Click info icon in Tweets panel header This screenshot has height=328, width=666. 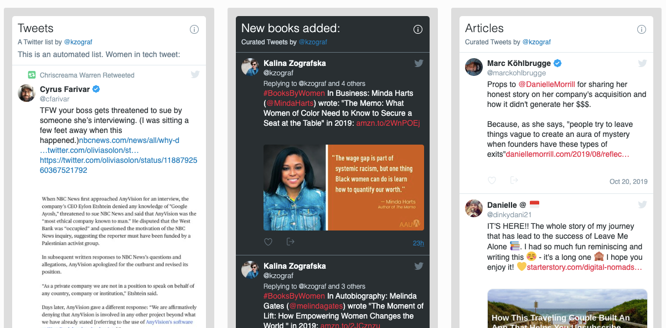(194, 29)
